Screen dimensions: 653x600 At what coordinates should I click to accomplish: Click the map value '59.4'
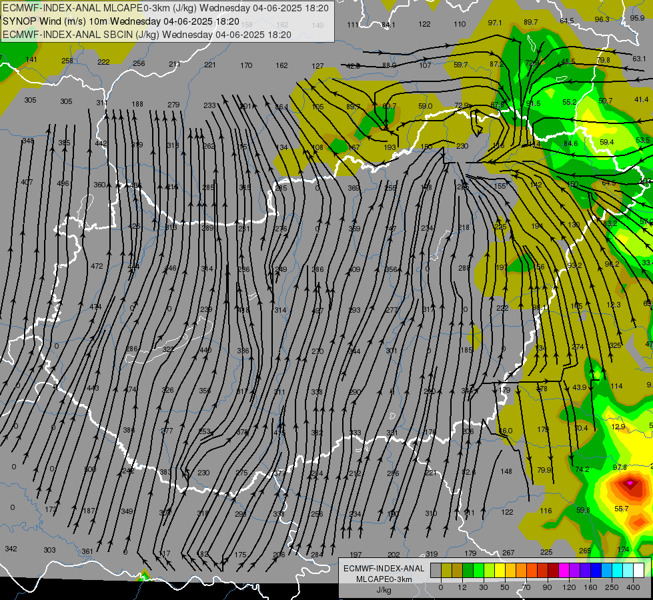(x=607, y=142)
